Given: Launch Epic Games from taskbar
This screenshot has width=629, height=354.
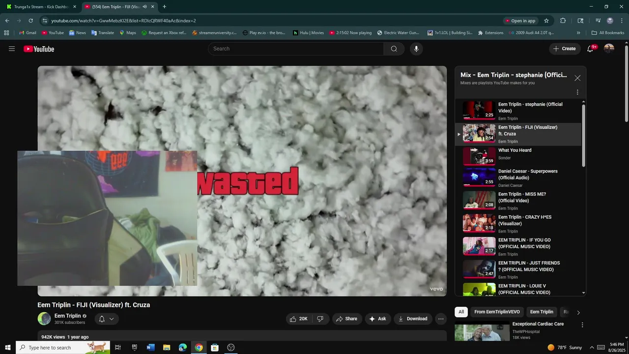Looking at the screenshot, I should pyautogui.click(x=134, y=348).
